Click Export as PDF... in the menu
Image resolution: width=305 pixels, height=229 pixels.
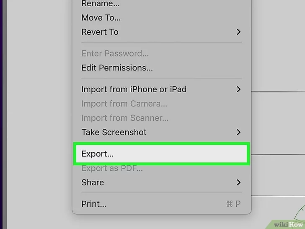pos(112,168)
